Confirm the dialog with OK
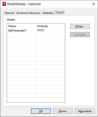Image resolution: width=98 pixels, height=117 pixels. [x=41, y=111]
